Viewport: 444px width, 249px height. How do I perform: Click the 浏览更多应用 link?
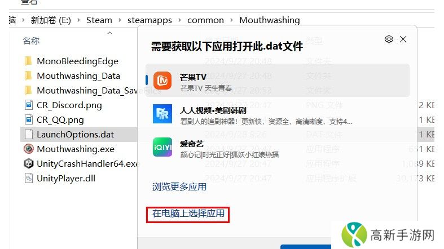coord(179,187)
